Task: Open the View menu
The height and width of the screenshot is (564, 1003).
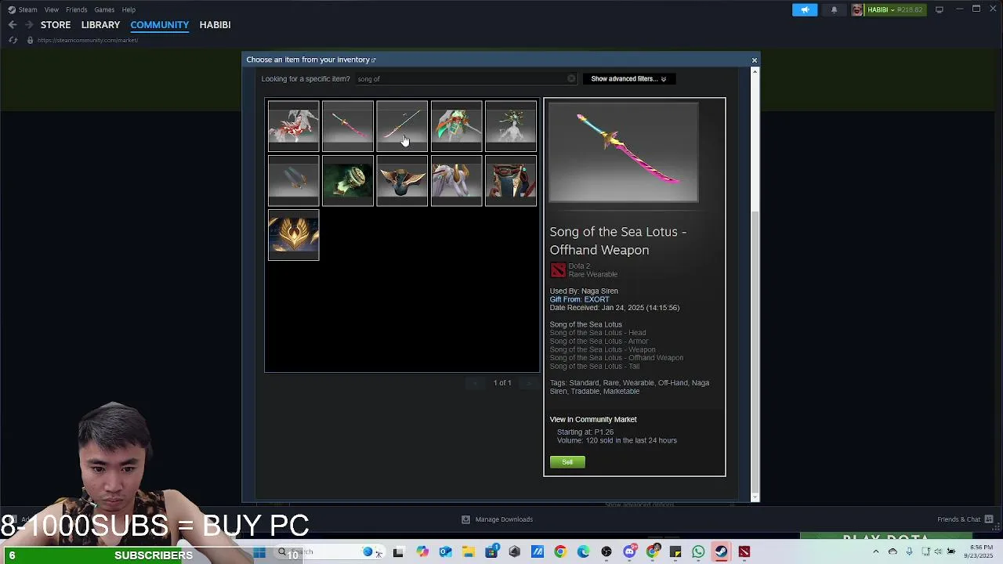Action: (x=51, y=9)
